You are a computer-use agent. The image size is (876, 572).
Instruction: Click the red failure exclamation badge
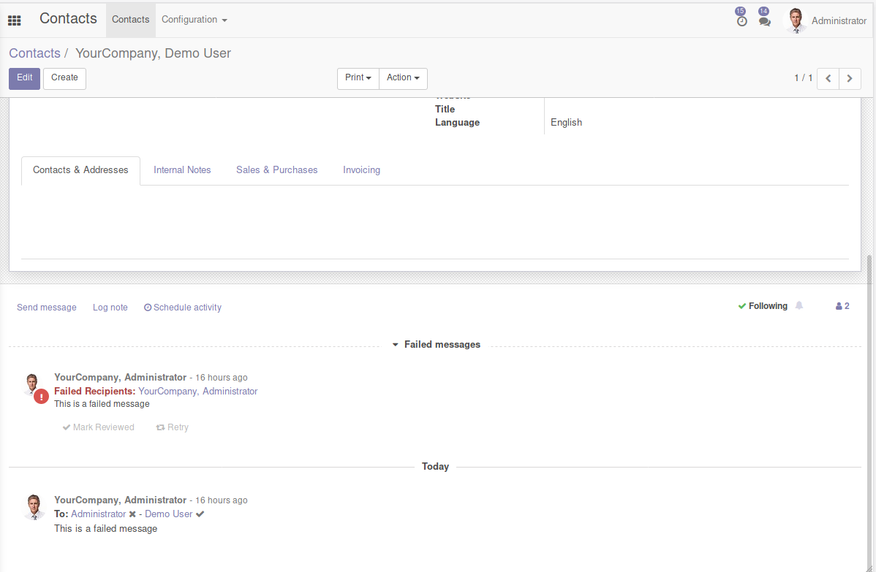point(42,395)
